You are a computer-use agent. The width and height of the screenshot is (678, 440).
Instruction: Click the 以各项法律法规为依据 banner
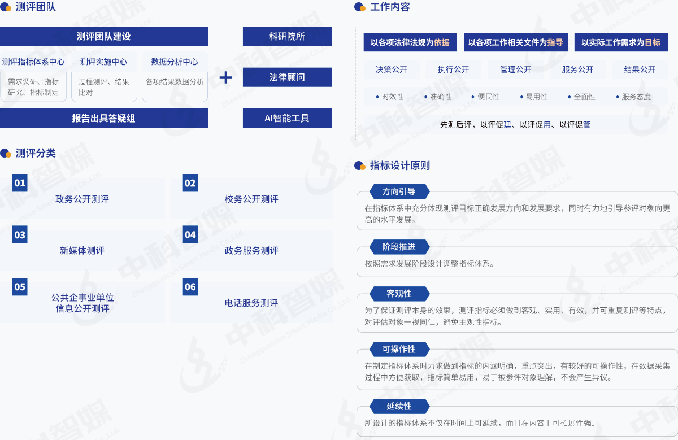point(410,42)
